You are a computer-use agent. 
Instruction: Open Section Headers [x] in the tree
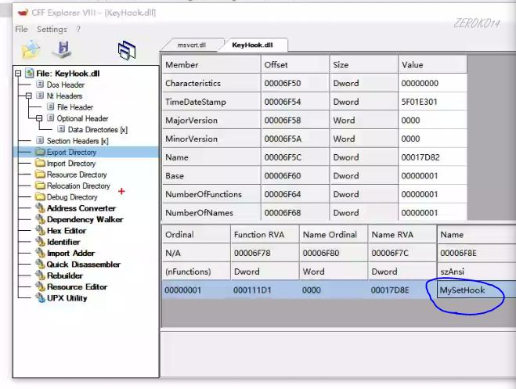78,141
